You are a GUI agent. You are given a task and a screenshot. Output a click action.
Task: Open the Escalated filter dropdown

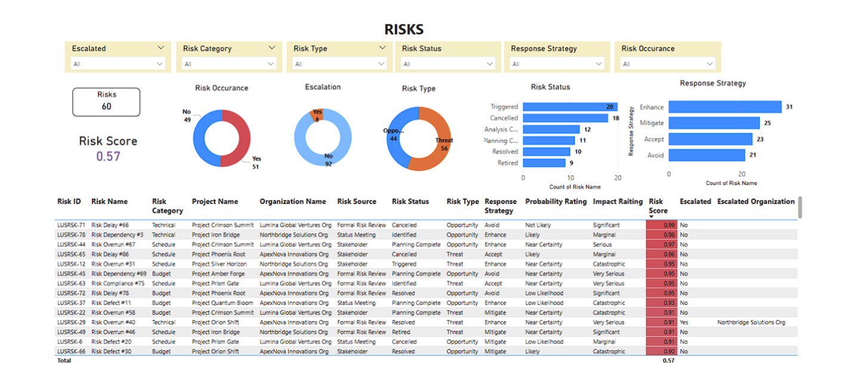[x=159, y=63]
